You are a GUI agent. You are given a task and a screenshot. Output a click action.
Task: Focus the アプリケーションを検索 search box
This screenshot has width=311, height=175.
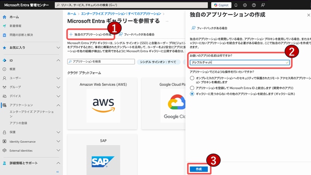101,62
